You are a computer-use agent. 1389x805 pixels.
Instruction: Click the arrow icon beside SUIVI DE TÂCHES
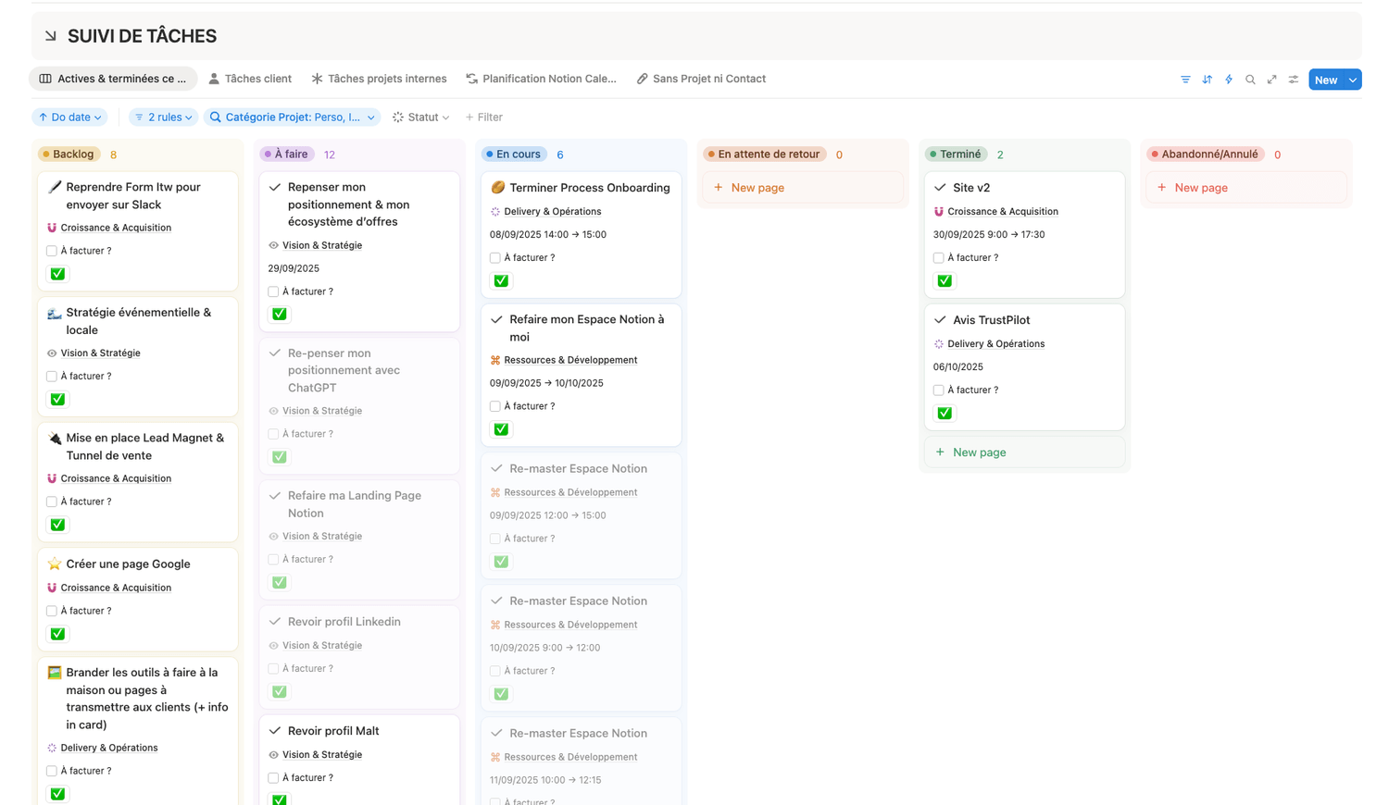51,36
